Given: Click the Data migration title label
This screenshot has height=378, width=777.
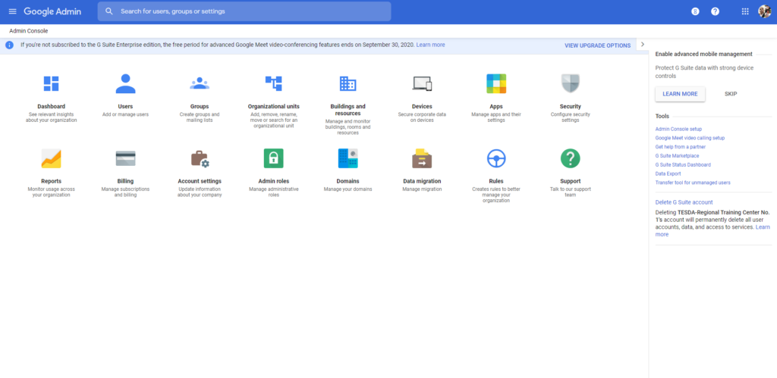Looking at the screenshot, I should 422,181.
